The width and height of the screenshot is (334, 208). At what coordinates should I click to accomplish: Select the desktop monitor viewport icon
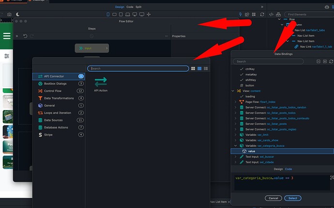point(135,14)
